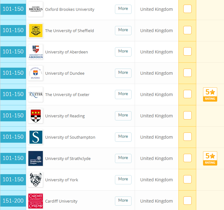This screenshot has height=210, width=224.
Task: Open The University of Sheffield name link
Action: (69, 31)
